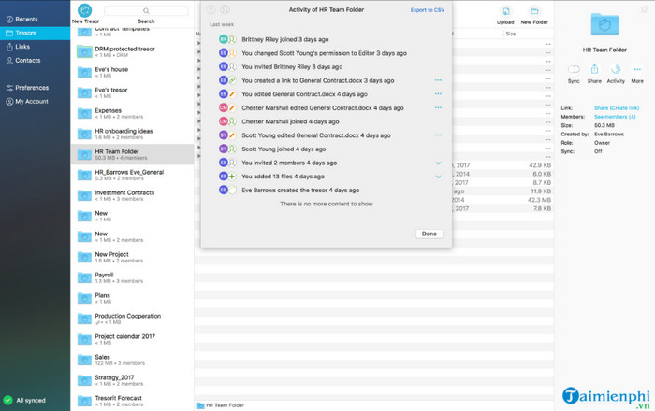Select the HR onboarding ideas folder icon
The width and height of the screenshot is (655, 411).
click(84, 134)
